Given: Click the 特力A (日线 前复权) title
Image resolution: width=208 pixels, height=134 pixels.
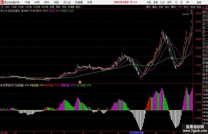Looking at the screenshot, I should [10, 11].
